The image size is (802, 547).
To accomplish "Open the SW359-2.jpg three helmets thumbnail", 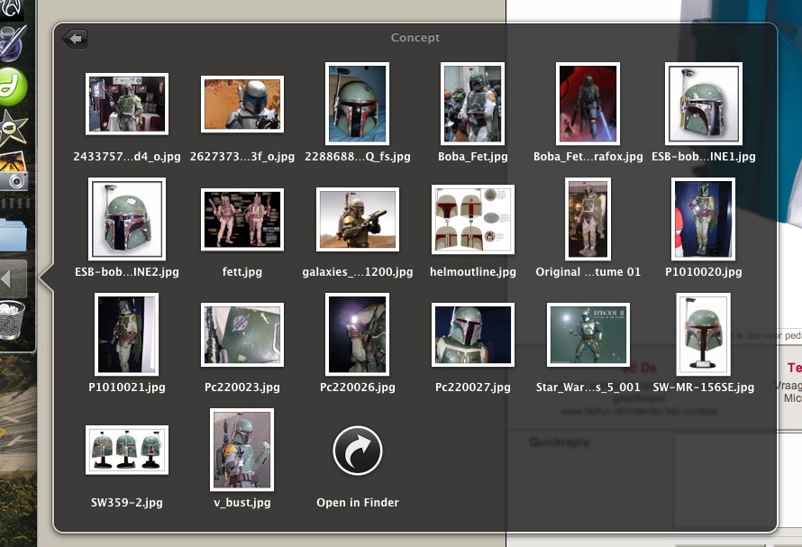I will [x=127, y=450].
